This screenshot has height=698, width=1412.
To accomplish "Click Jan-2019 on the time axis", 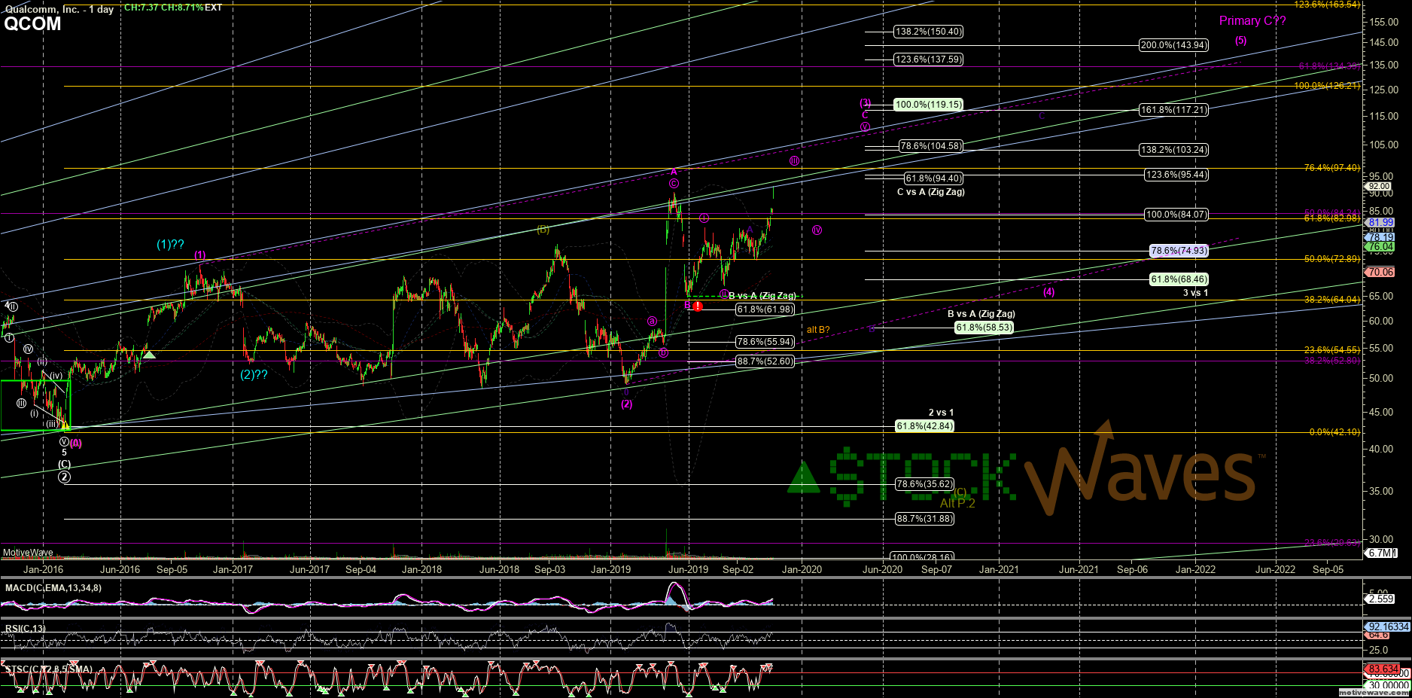I will pyautogui.click(x=610, y=570).
